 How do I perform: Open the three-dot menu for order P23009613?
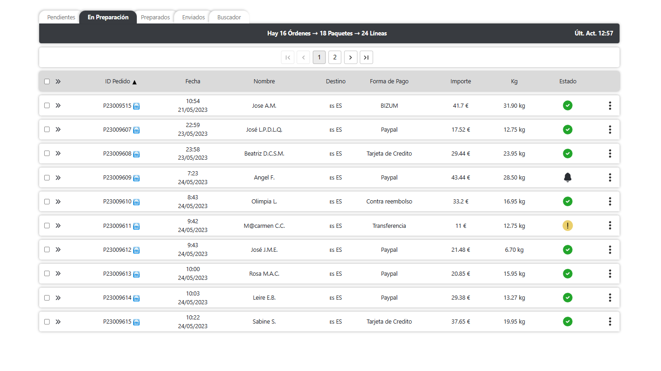point(610,273)
